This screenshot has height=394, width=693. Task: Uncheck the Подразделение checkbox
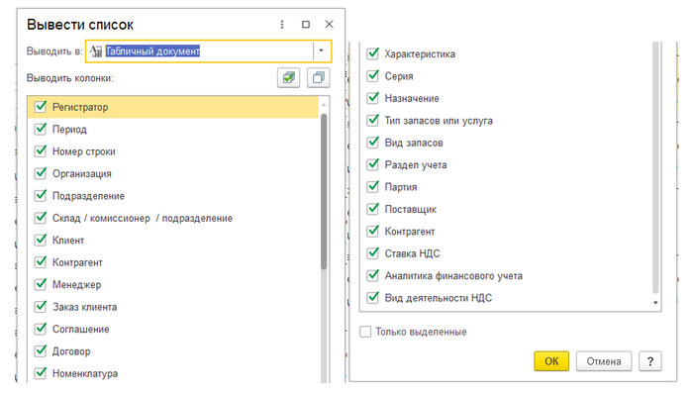pyautogui.click(x=41, y=195)
